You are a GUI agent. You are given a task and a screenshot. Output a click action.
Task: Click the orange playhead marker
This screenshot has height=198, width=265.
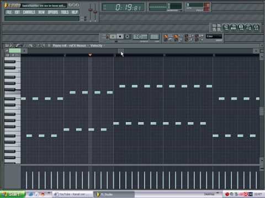(90, 55)
